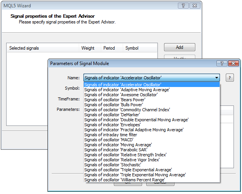Click the Period column header
Image resolution: width=242 pixels, height=194 pixels.
click(x=112, y=48)
